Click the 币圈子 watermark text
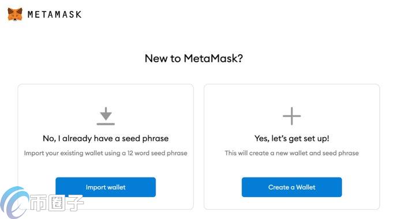The height and width of the screenshot is (219, 397). (57, 202)
